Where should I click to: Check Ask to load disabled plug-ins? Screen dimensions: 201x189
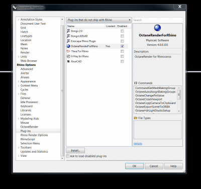68,156
